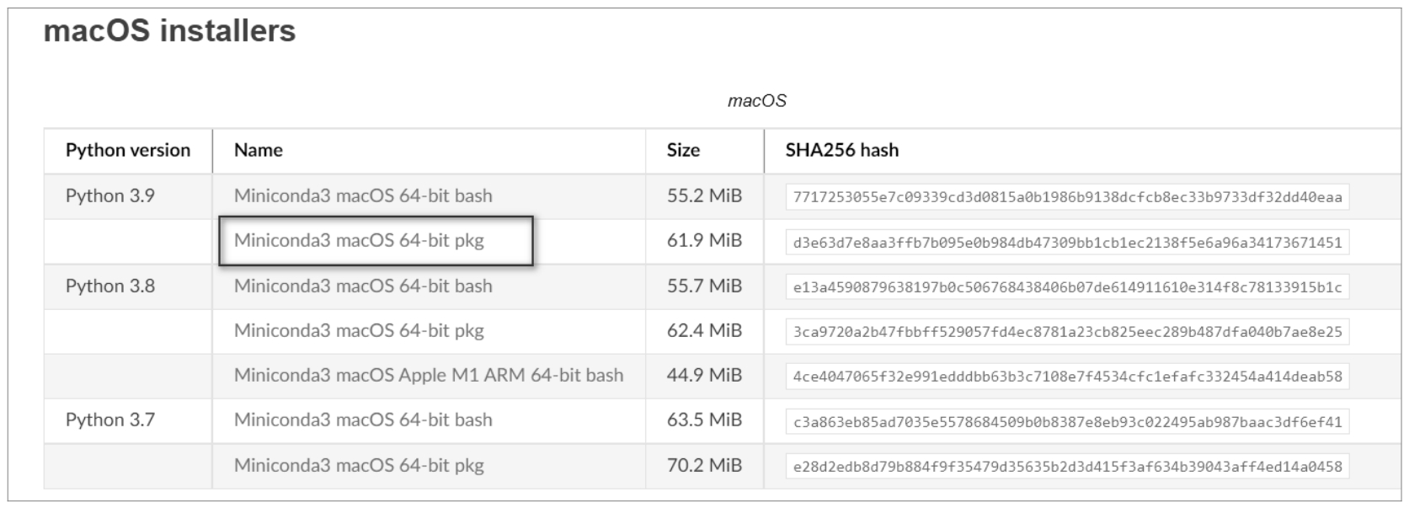Screen dimensions: 1409x508
Task: Click the 61.9 MiB size cell
Action: (704, 241)
